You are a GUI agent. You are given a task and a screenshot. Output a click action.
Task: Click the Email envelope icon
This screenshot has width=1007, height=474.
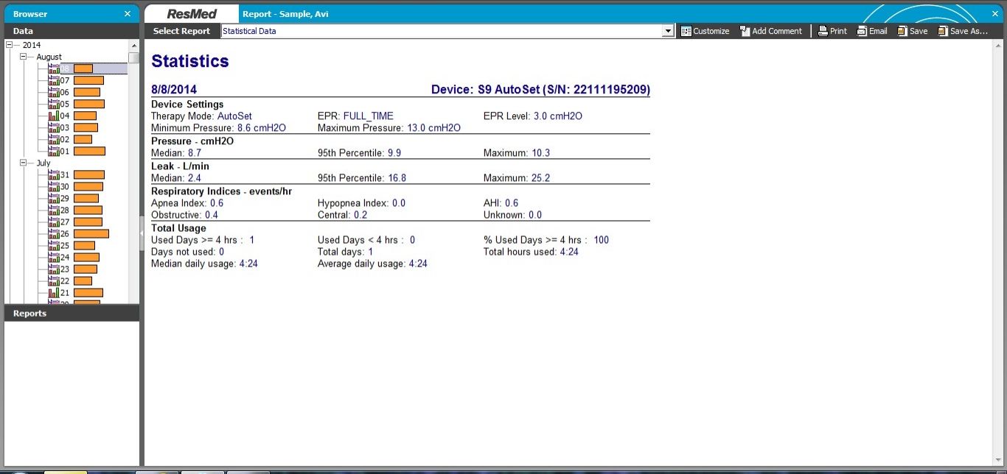(862, 31)
